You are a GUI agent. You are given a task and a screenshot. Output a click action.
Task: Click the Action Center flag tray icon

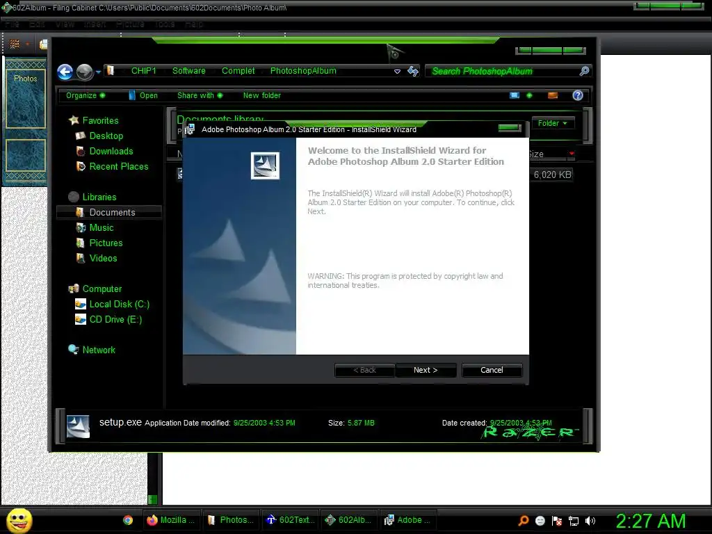tap(557, 521)
